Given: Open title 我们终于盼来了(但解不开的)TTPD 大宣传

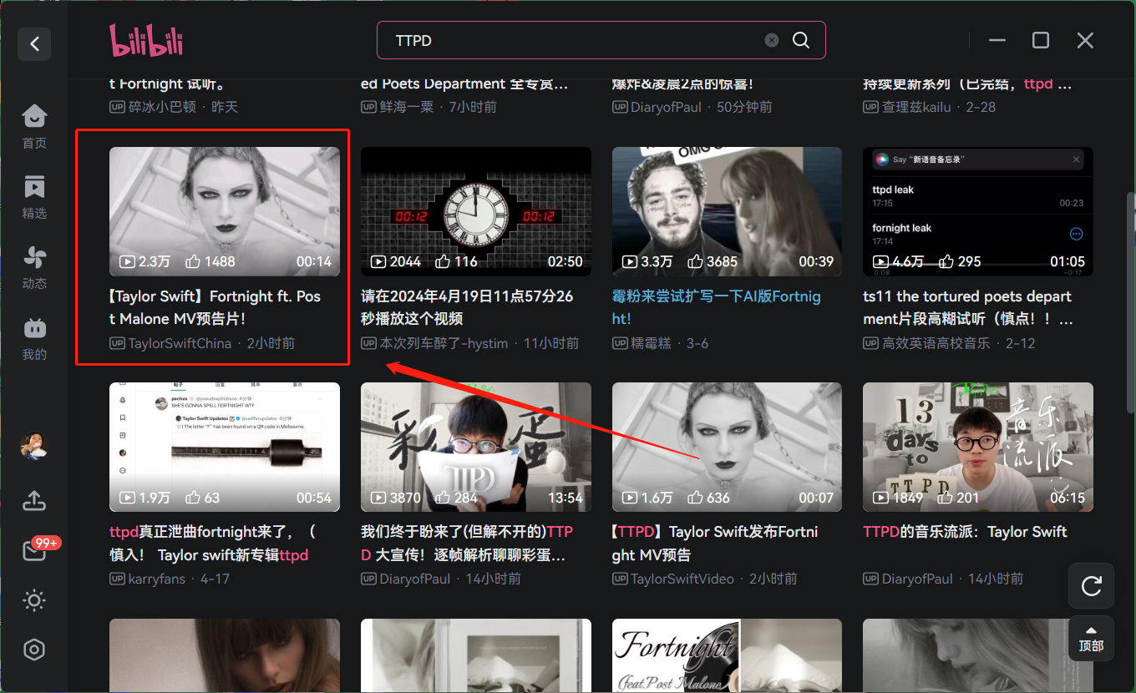Looking at the screenshot, I should click(x=467, y=543).
